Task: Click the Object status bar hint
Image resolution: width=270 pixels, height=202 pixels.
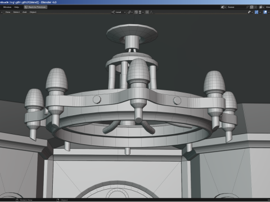Action: 62,200
